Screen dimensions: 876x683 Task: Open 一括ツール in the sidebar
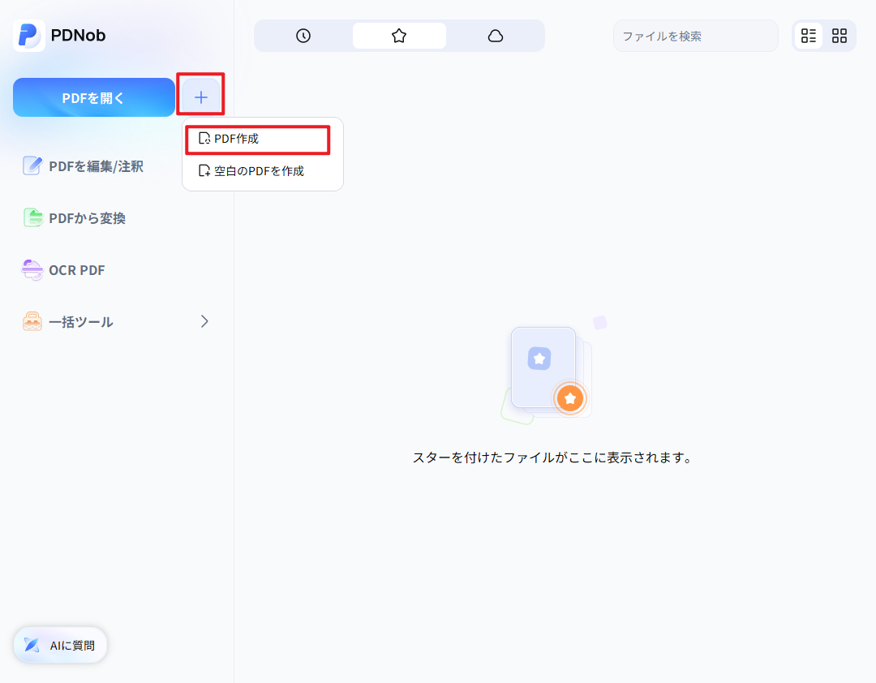(116, 322)
